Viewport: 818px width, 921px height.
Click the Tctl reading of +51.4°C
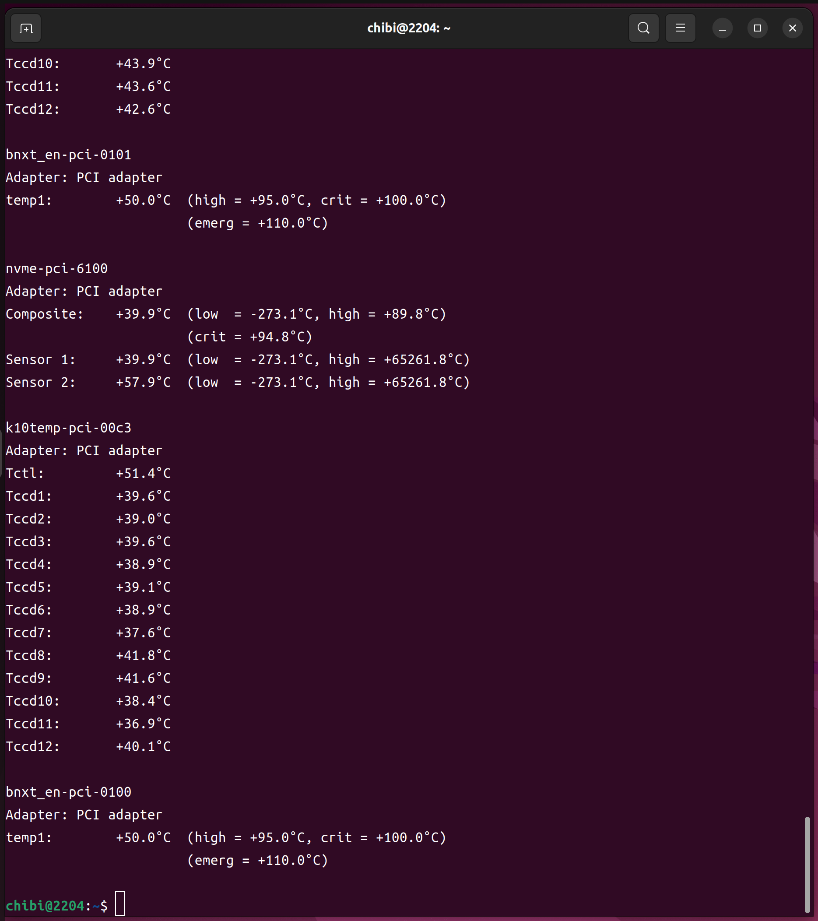[x=143, y=473]
